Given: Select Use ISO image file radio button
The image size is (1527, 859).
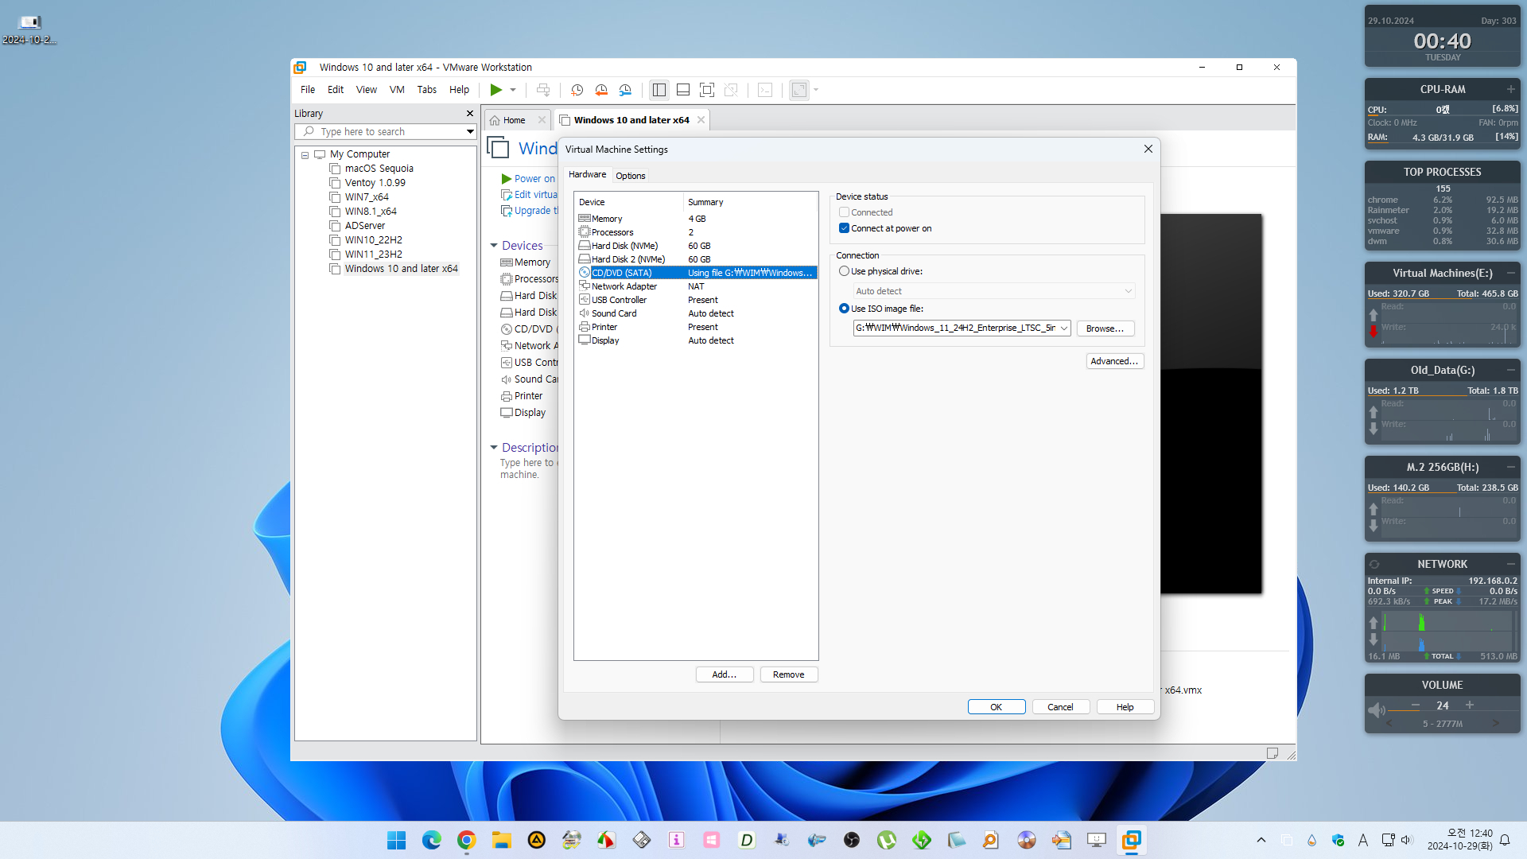Looking at the screenshot, I should 844,309.
